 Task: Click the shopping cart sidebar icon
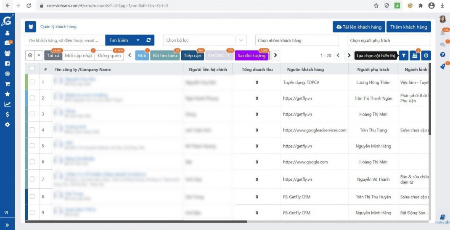[7, 84]
